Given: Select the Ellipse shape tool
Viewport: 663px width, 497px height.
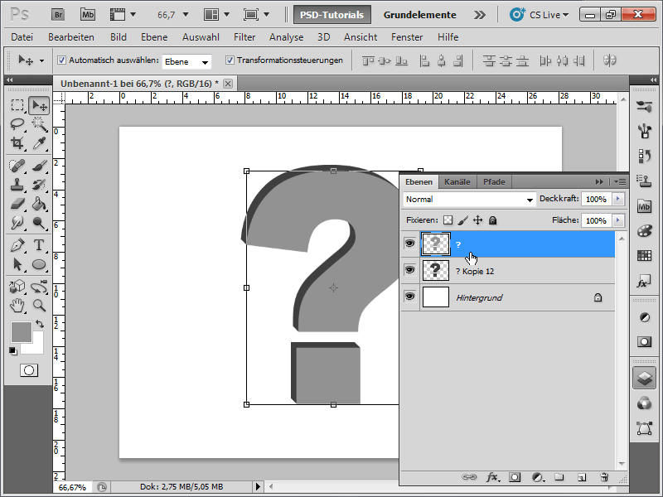Looking at the screenshot, I should [39, 264].
